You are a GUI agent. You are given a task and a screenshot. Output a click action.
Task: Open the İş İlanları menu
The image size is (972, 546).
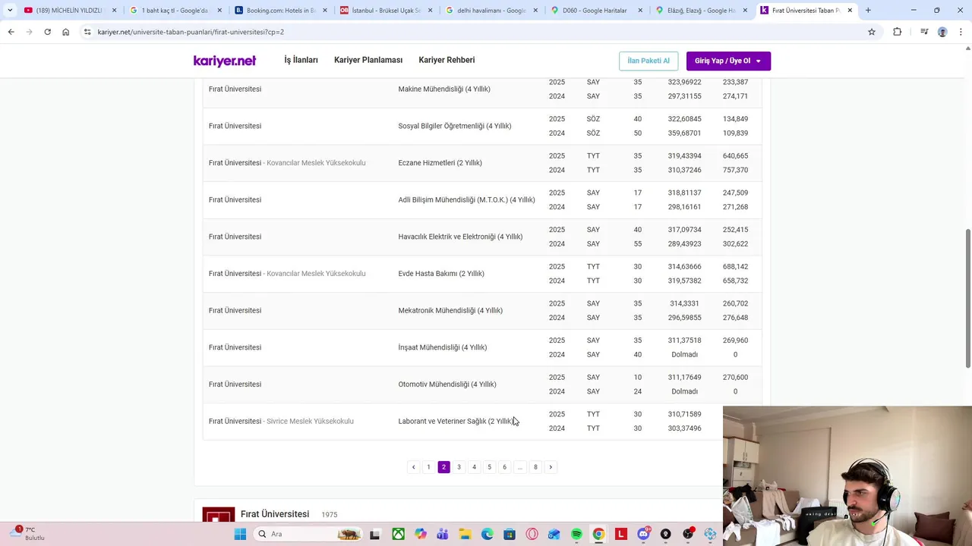coord(301,60)
